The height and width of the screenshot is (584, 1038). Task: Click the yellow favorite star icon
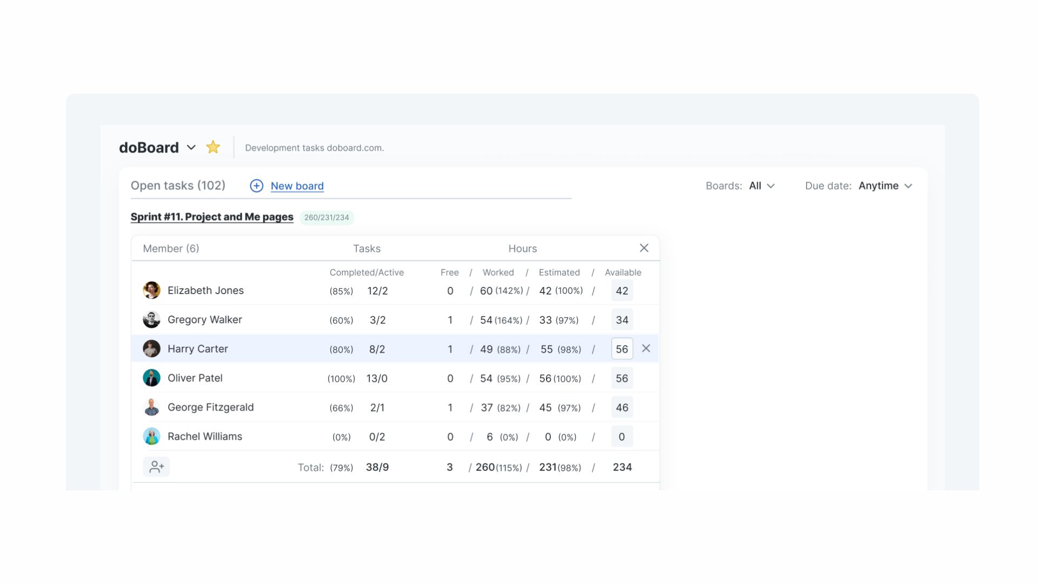pyautogui.click(x=213, y=147)
